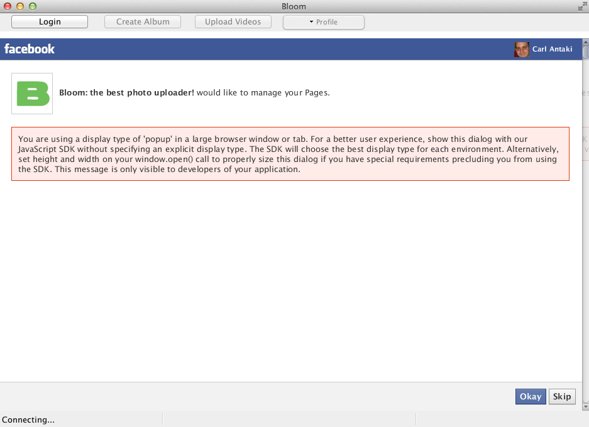The width and height of the screenshot is (589, 427).
Task: Click the facebook logo in header
Action: (x=30, y=49)
